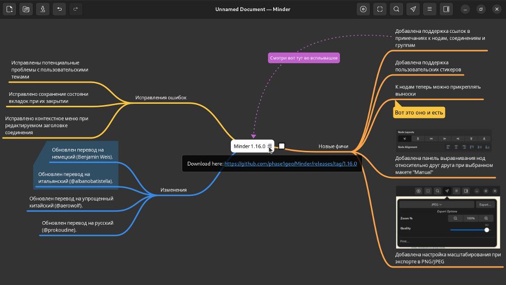Toggle the sidebar properties panel
The width and height of the screenshot is (506, 285).
pos(446,9)
